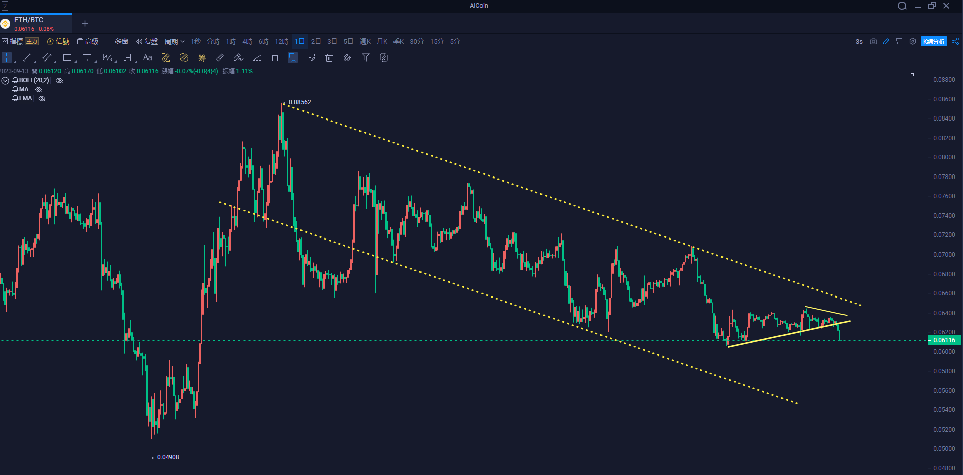Click the share icon at top right

[955, 41]
